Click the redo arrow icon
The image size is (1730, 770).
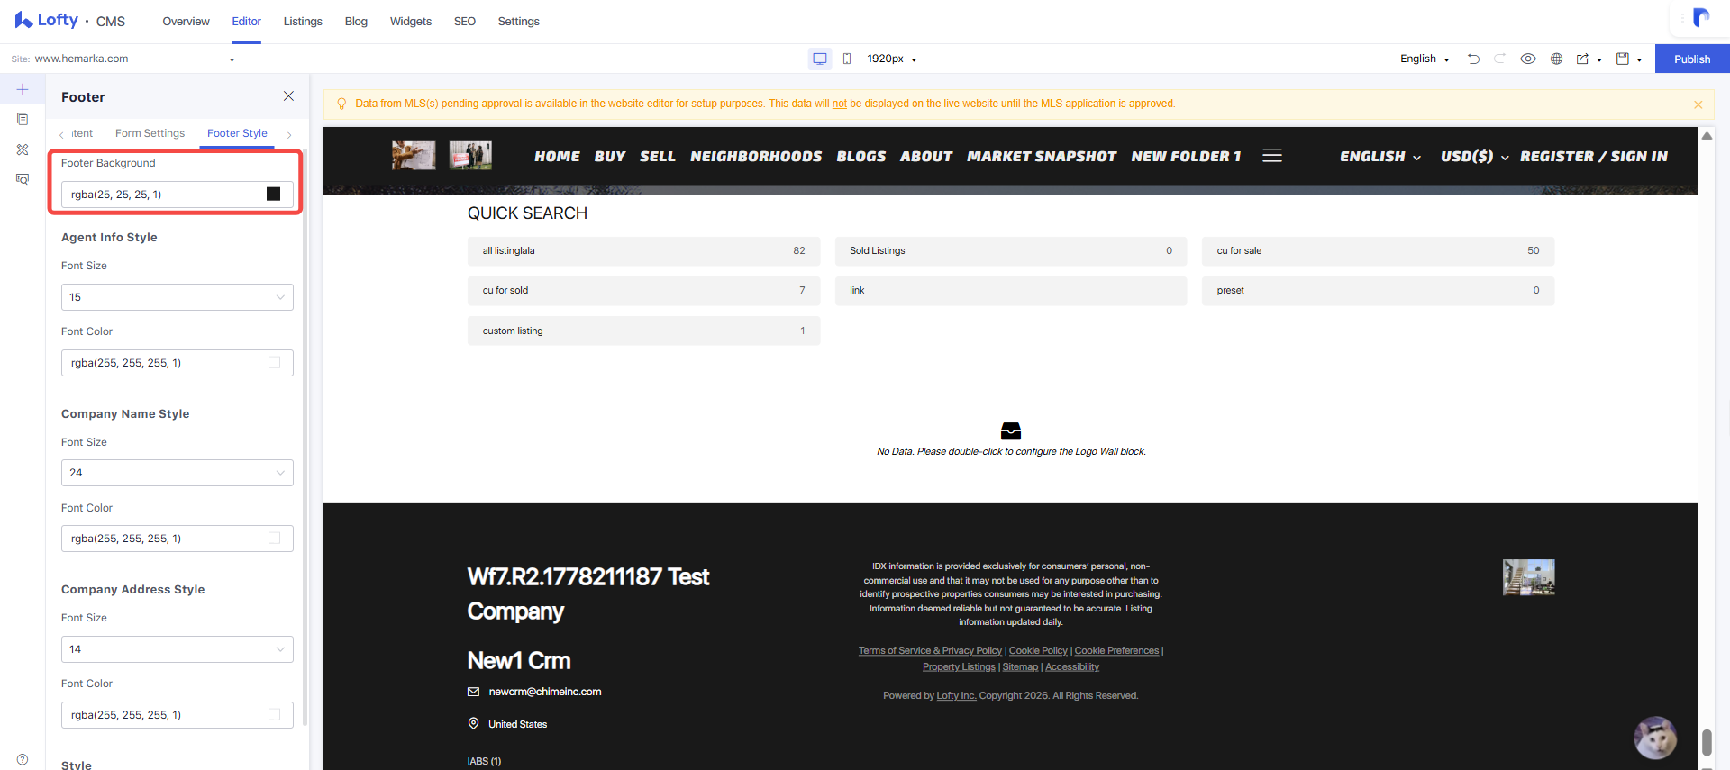[1500, 59]
